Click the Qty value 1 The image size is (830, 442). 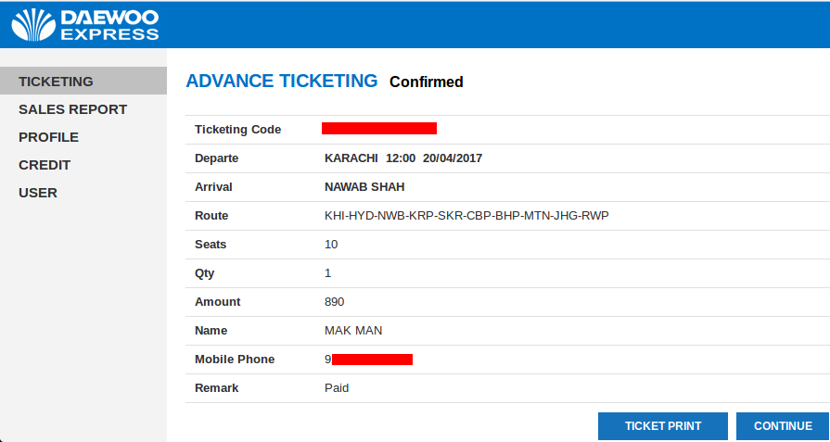click(328, 273)
